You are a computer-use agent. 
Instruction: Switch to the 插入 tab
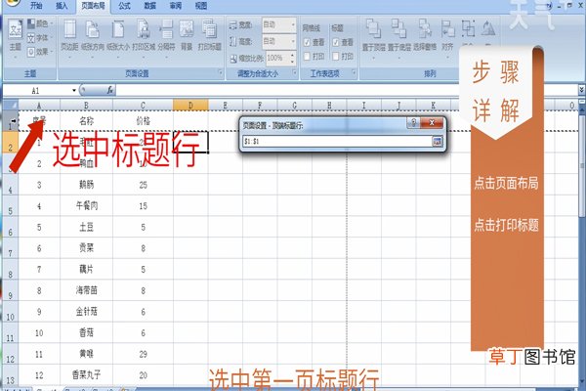(62, 6)
